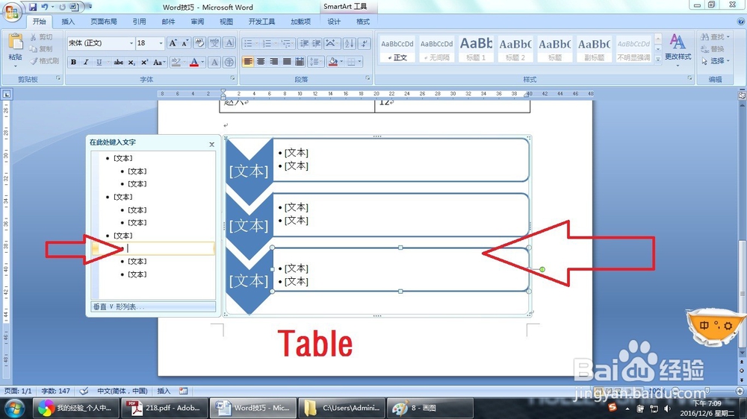Apply 标题 1 heading style
Screen dimensions: 747x419
click(476, 49)
